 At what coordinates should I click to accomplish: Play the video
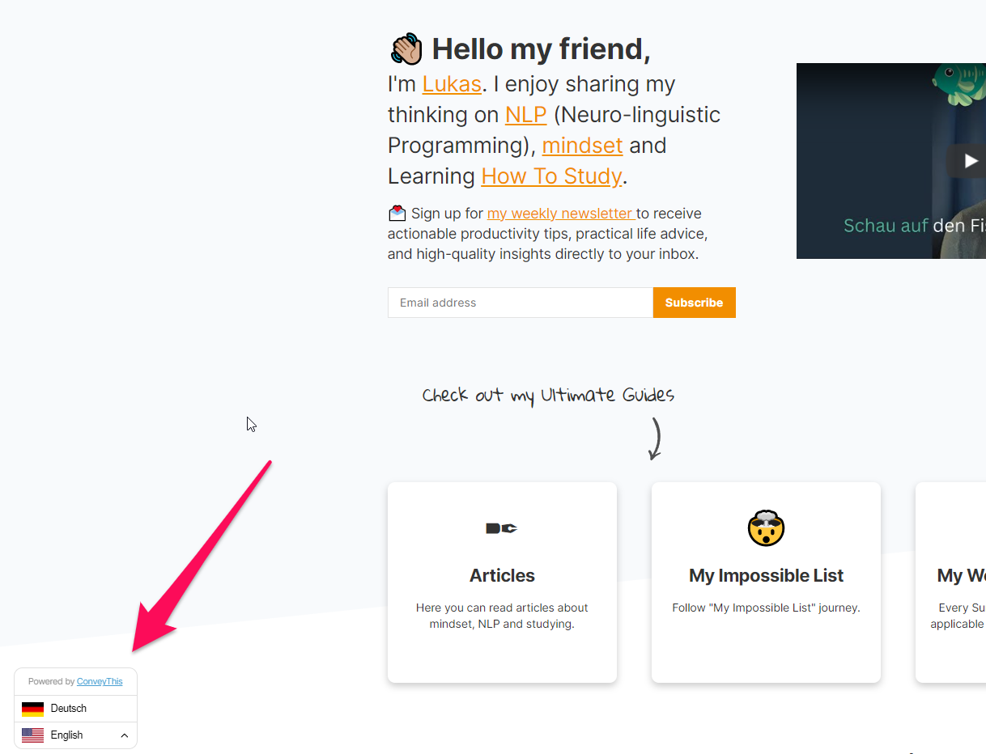[x=971, y=161]
